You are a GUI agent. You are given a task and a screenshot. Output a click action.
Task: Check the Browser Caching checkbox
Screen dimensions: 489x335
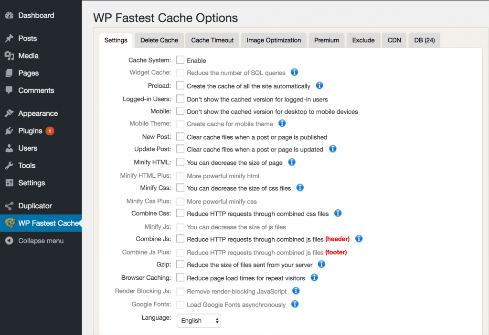pyautogui.click(x=181, y=277)
